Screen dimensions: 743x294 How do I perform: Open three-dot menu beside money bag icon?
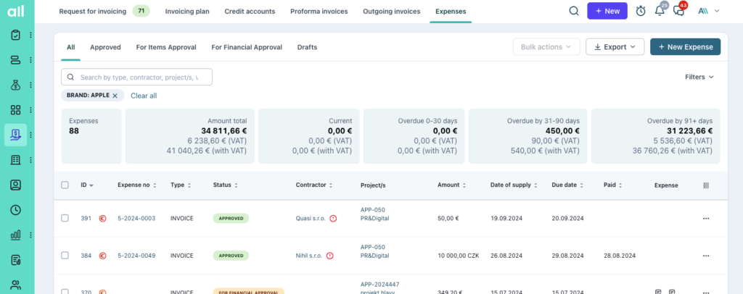30,85
